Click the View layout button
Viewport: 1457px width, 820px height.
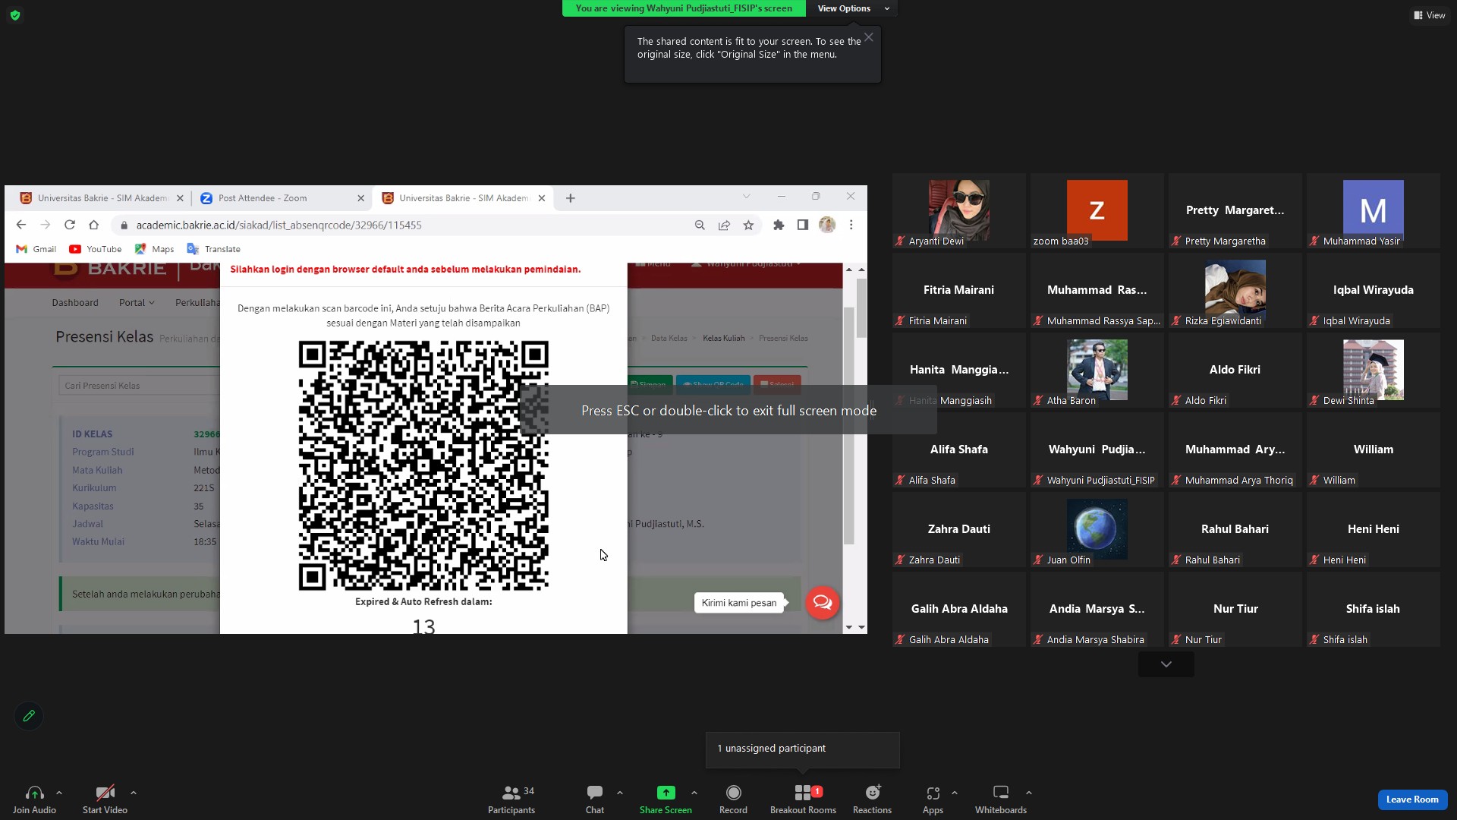tap(1430, 15)
